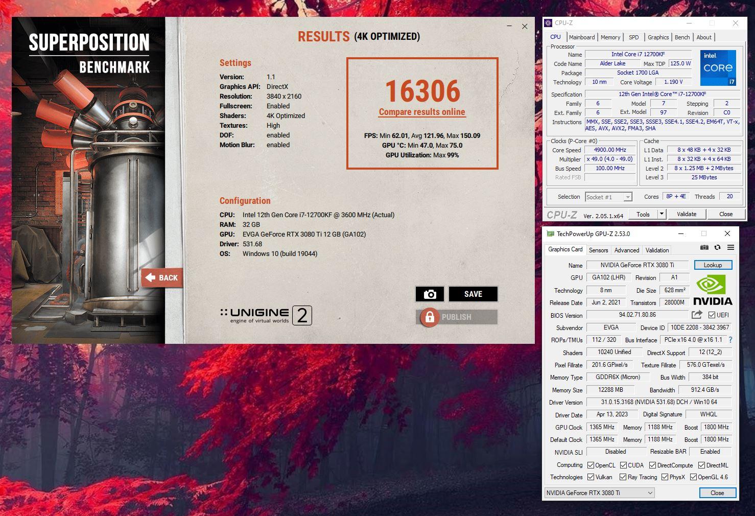
Task: Click the GPU Name field in GPU-Z
Action: [637, 265]
